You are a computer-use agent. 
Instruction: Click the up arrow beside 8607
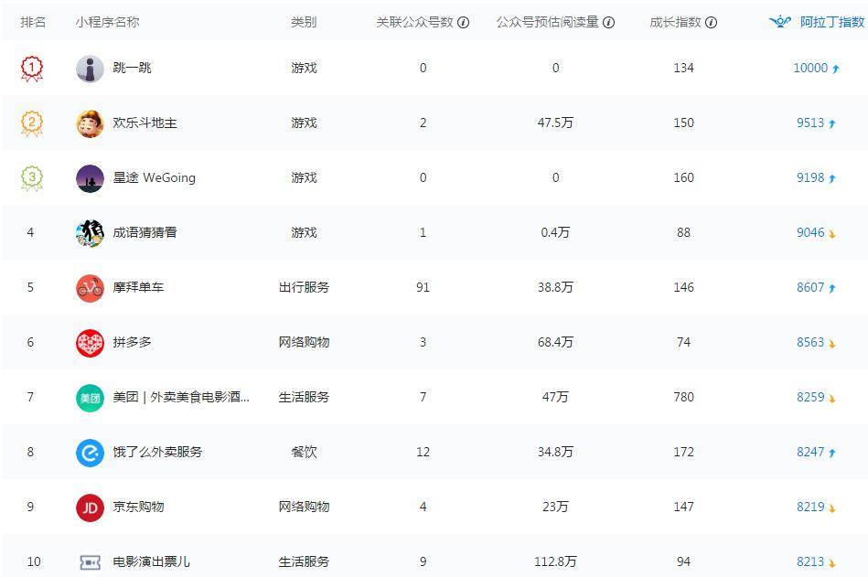[x=832, y=288]
